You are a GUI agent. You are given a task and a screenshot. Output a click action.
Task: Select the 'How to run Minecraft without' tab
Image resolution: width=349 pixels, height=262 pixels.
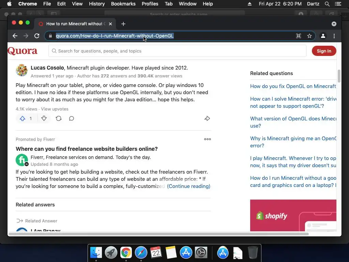pos(75,24)
